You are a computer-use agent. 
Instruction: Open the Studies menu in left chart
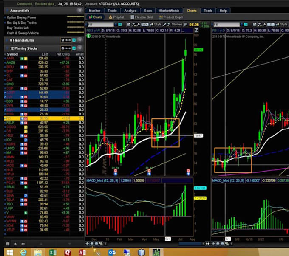(175, 24)
